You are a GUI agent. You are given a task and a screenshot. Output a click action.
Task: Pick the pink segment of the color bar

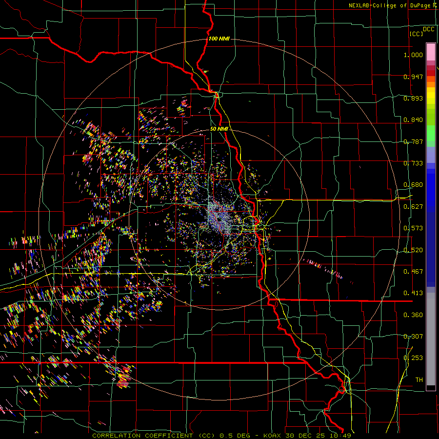(431, 52)
